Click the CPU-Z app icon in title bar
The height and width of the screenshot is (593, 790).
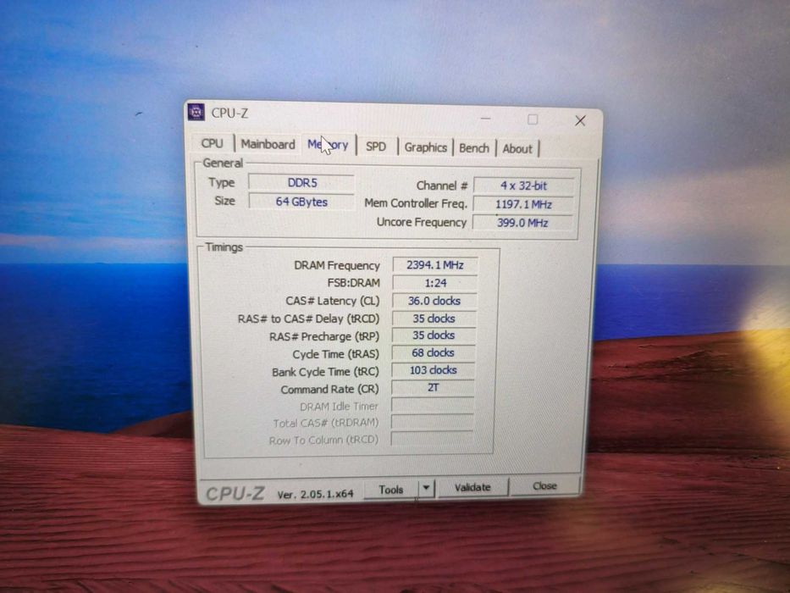[196, 112]
